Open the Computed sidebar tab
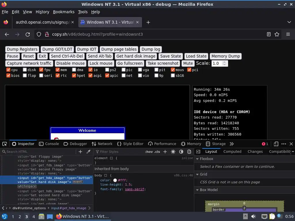295x221 pixels. point(232,151)
